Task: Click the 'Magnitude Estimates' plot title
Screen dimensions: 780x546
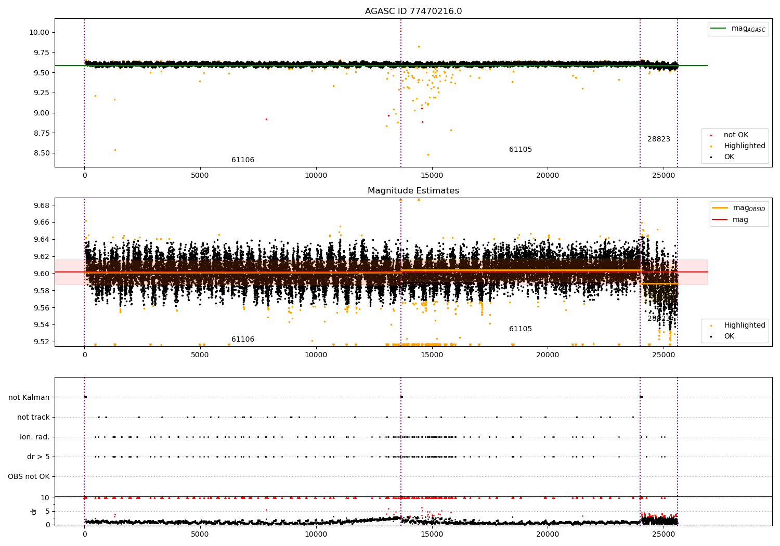Action: 413,191
